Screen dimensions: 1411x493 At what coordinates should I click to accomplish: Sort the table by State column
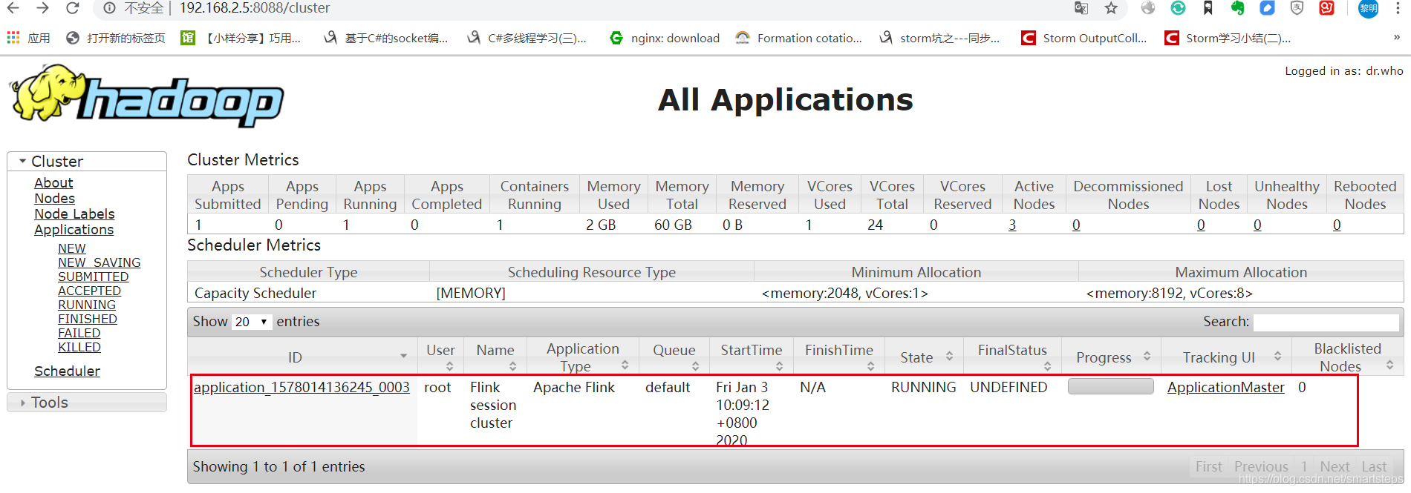point(924,357)
